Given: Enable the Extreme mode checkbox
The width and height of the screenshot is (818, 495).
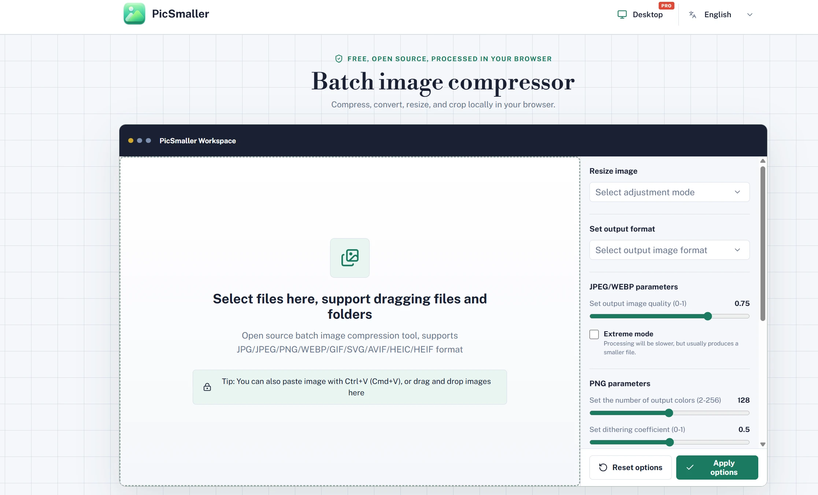Looking at the screenshot, I should tap(594, 334).
